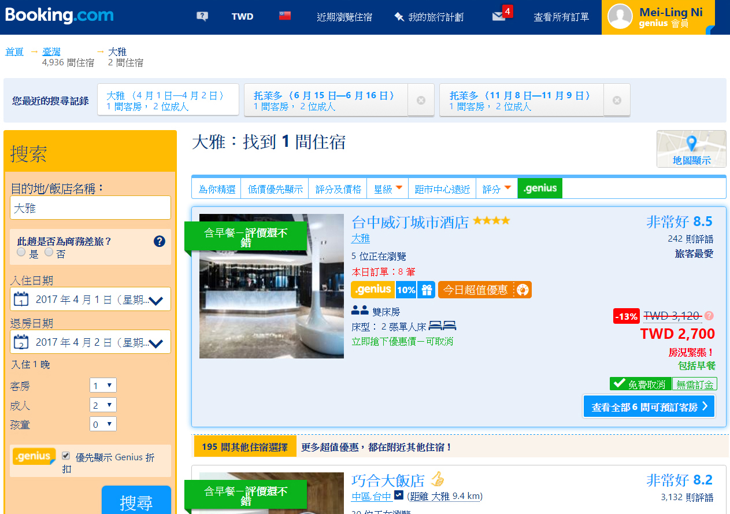The height and width of the screenshot is (514, 730).
Task: Sort by 為你精選 tab
Action: pos(217,188)
